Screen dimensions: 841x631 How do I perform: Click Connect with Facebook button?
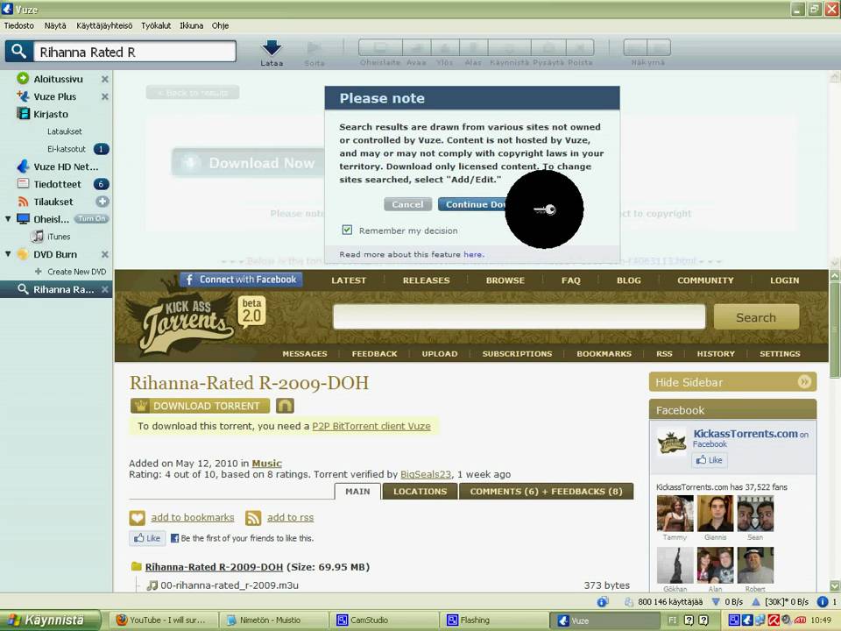click(x=242, y=280)
